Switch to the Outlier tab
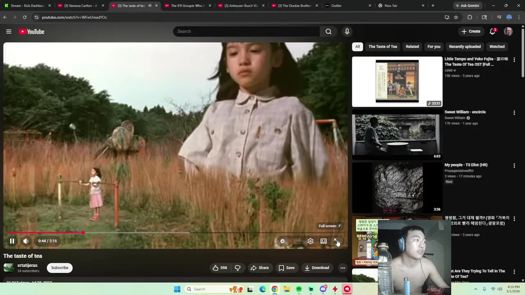The image size is (525, 295). (x=348, y=6)
